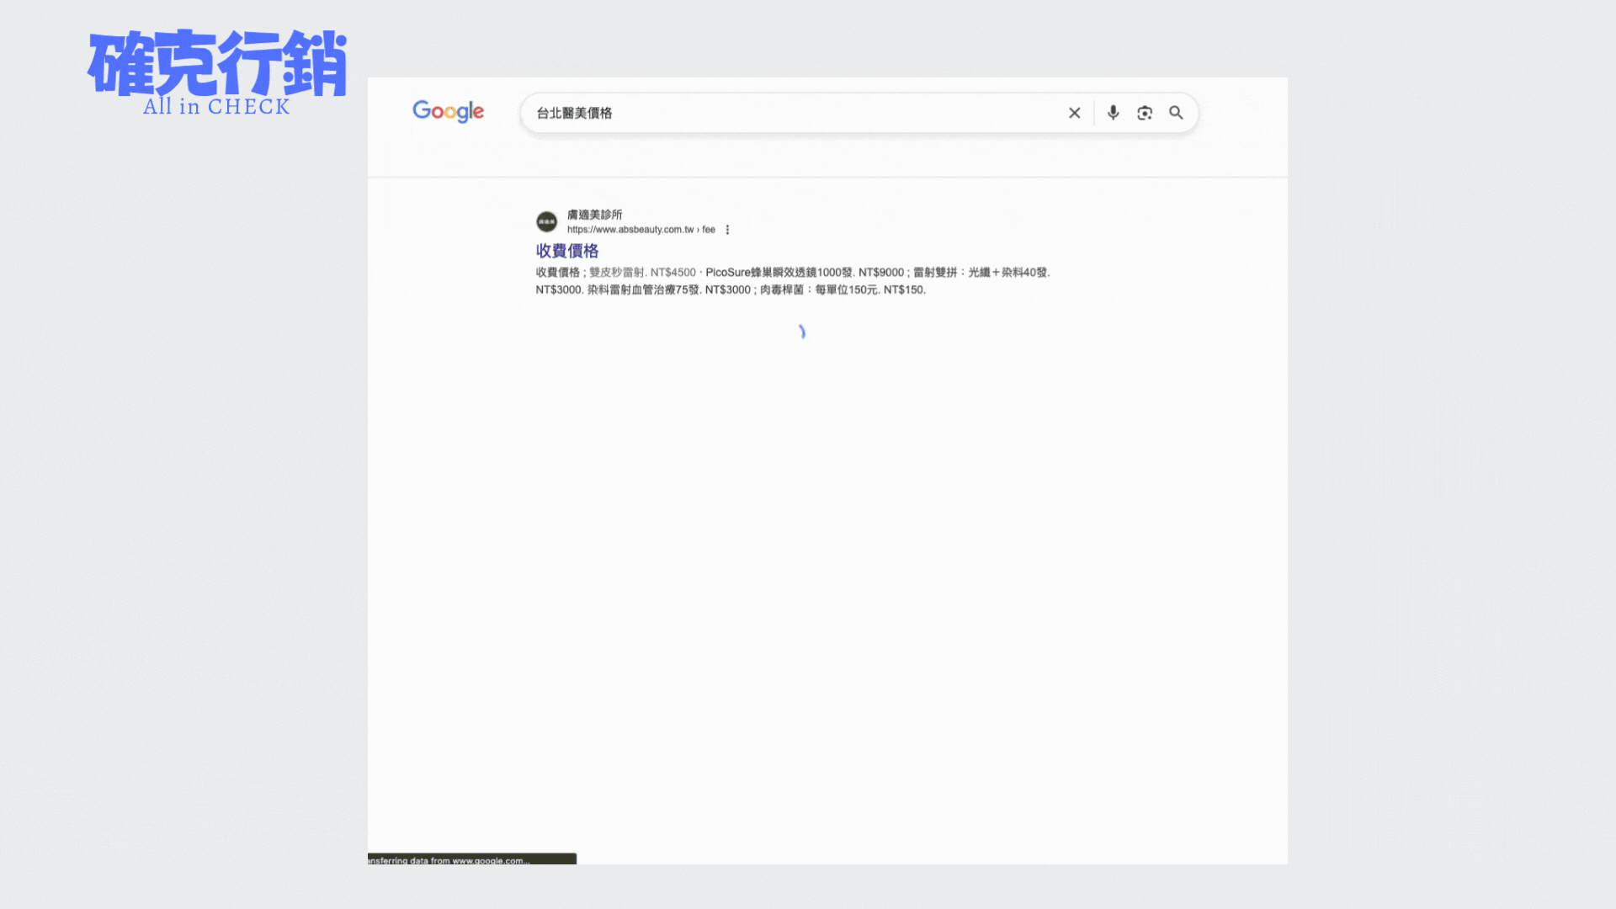The image size is (1616, 909).
Task: Click the www.absbeauty.com.tw URL text
Action: 630,230
